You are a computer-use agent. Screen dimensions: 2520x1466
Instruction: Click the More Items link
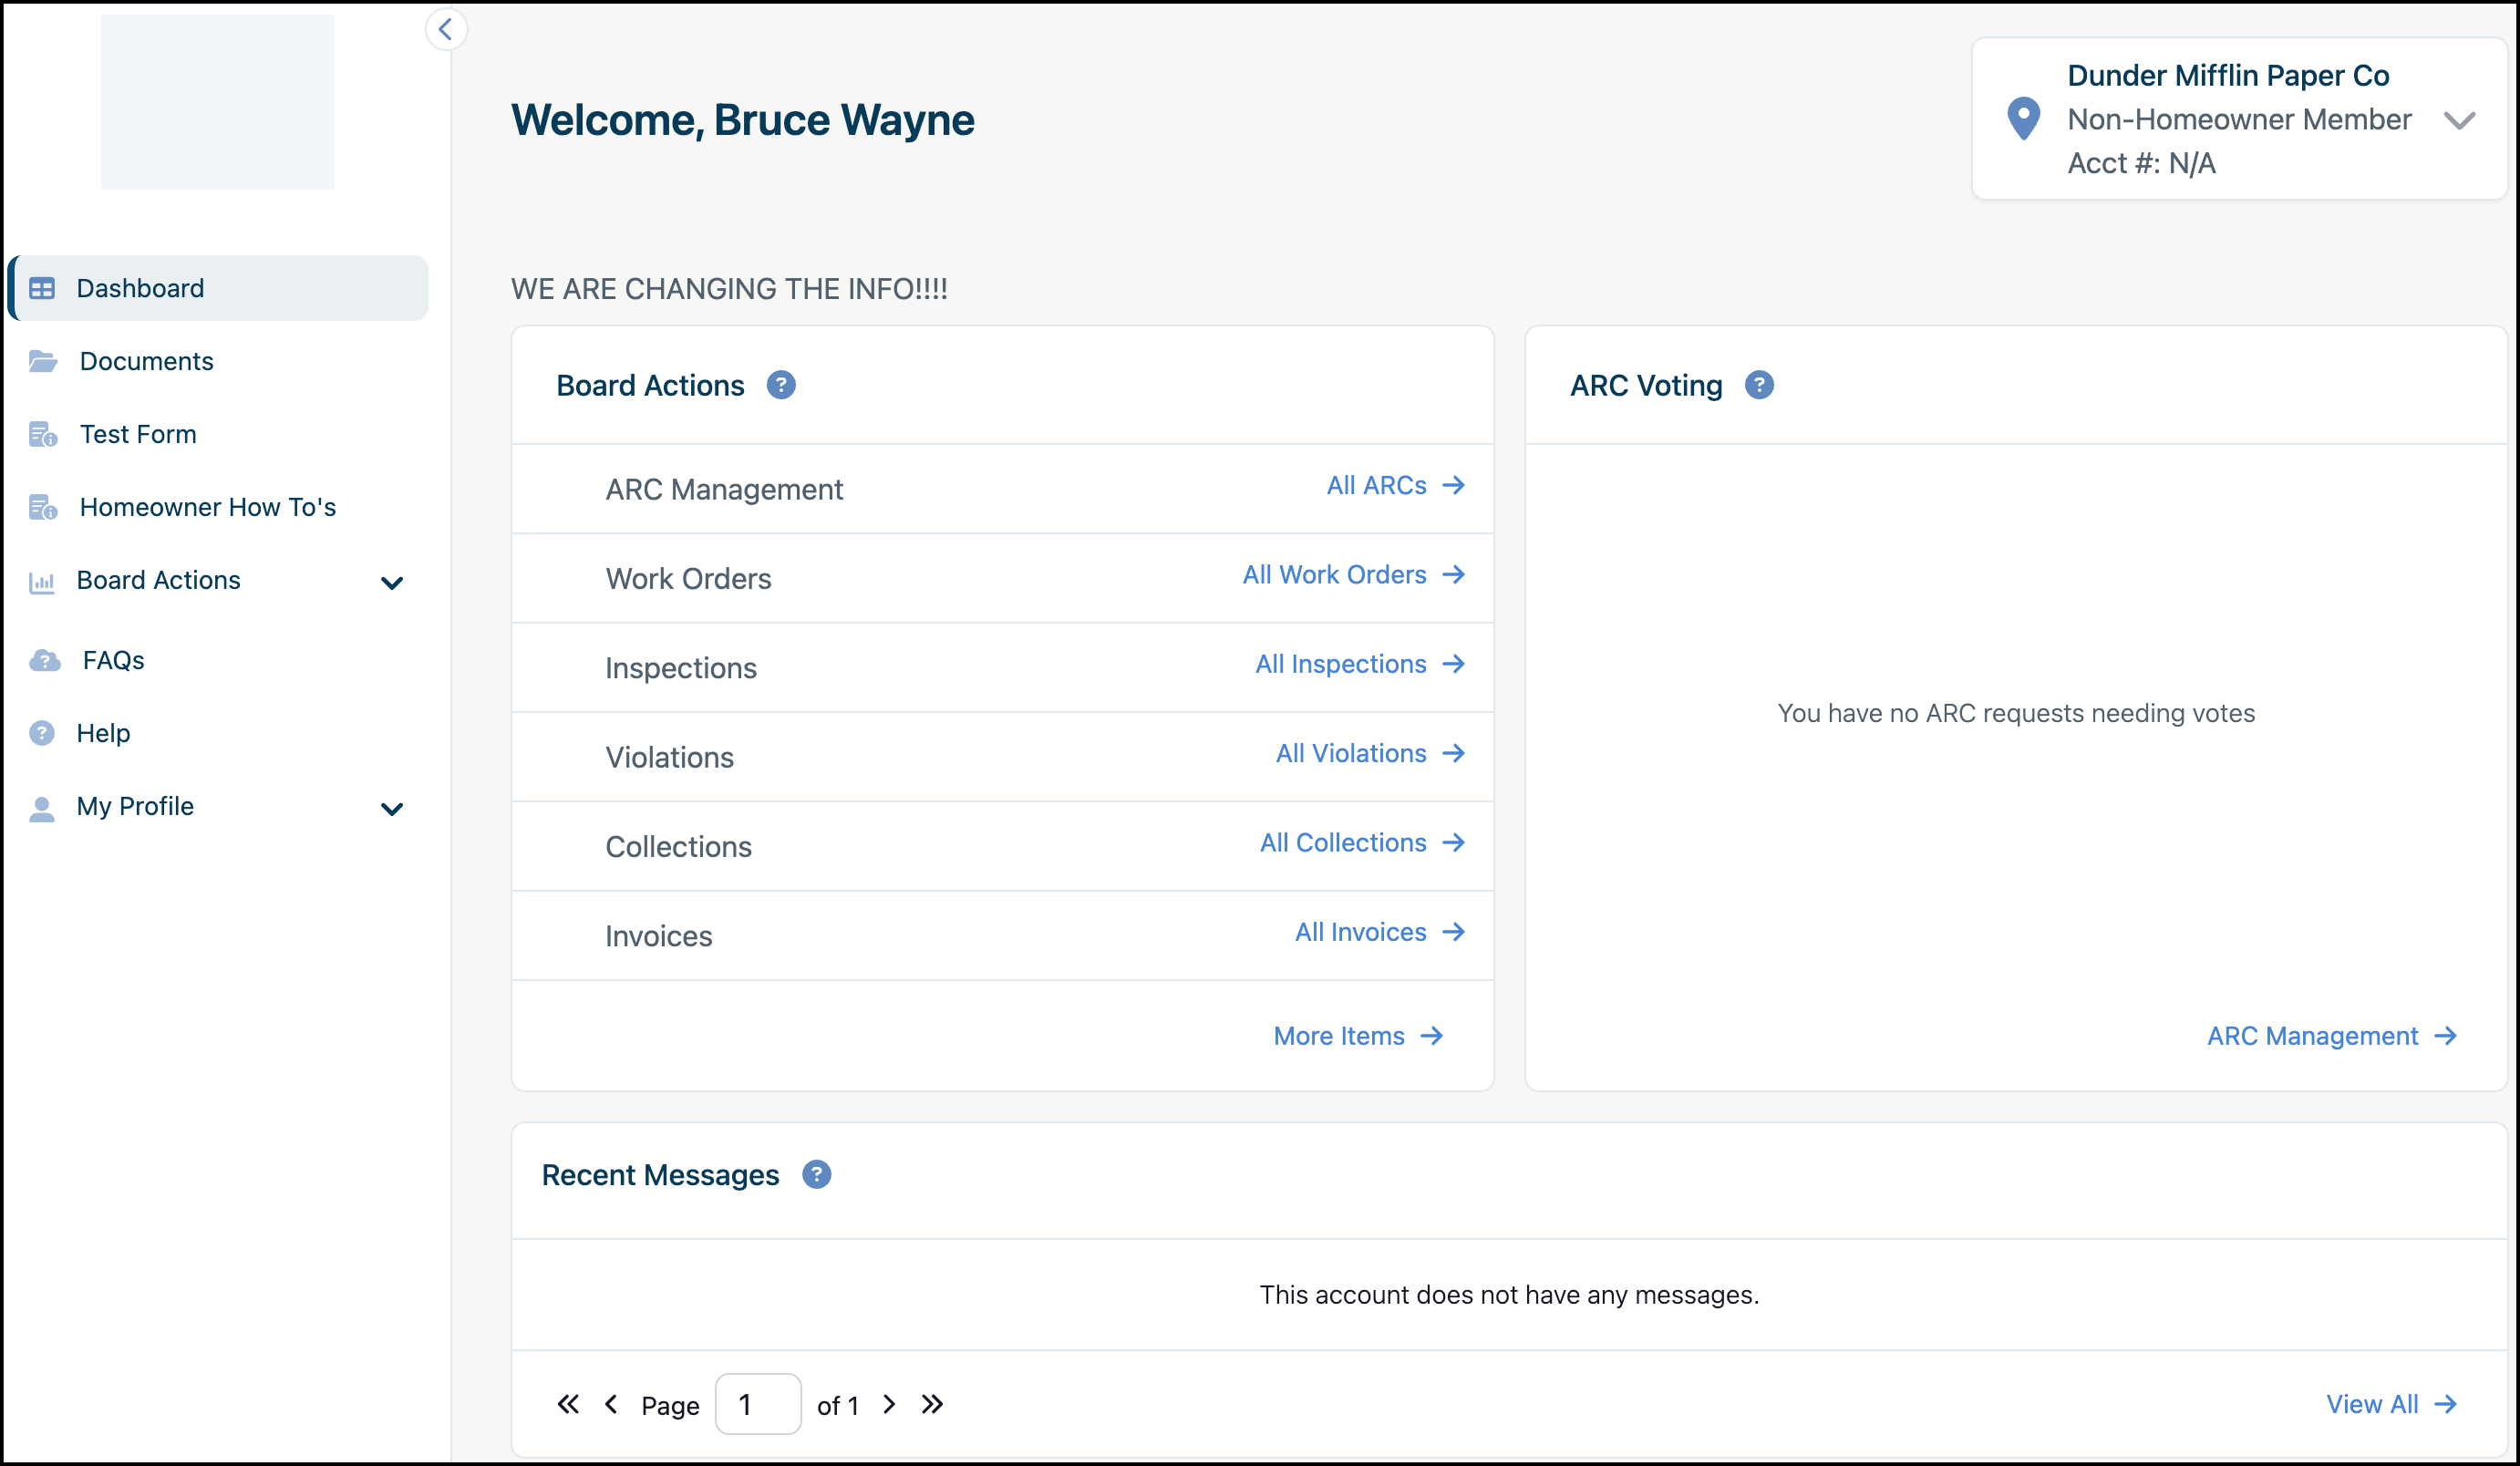(x=1357, y=1036)
